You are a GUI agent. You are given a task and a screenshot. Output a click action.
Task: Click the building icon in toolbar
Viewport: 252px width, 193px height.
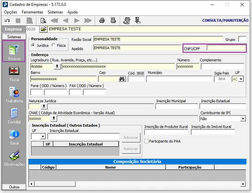pyautogui.click(x=113, y=20)
